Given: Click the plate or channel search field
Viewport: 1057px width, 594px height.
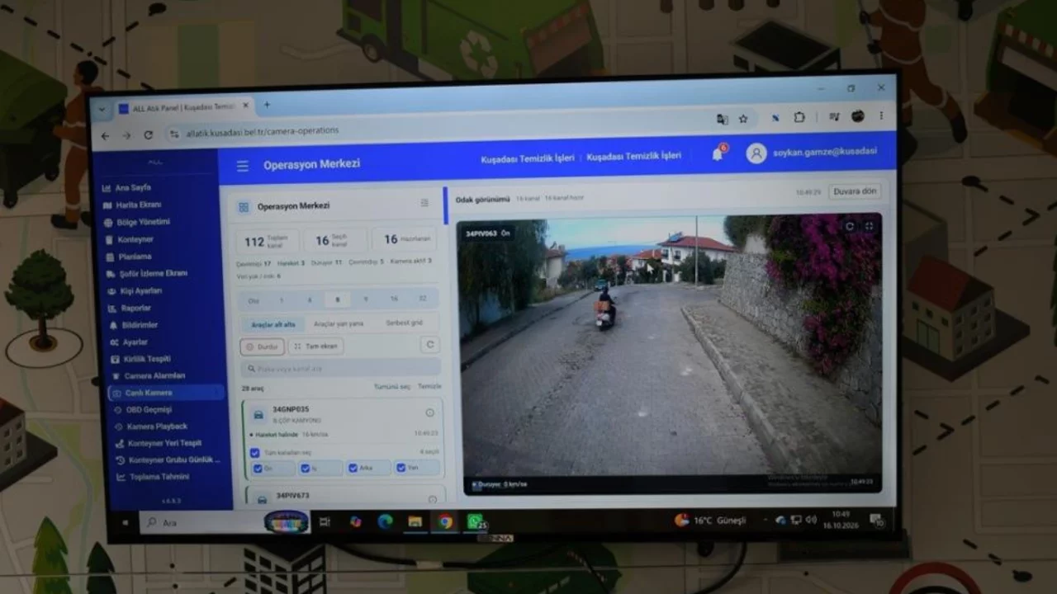Looking at the screenshot, I should point(340,368).
